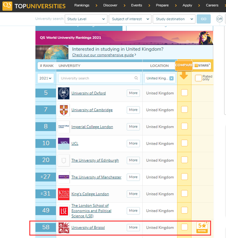Click More for UCL
The image size is (226, 238).
(133, 143)
